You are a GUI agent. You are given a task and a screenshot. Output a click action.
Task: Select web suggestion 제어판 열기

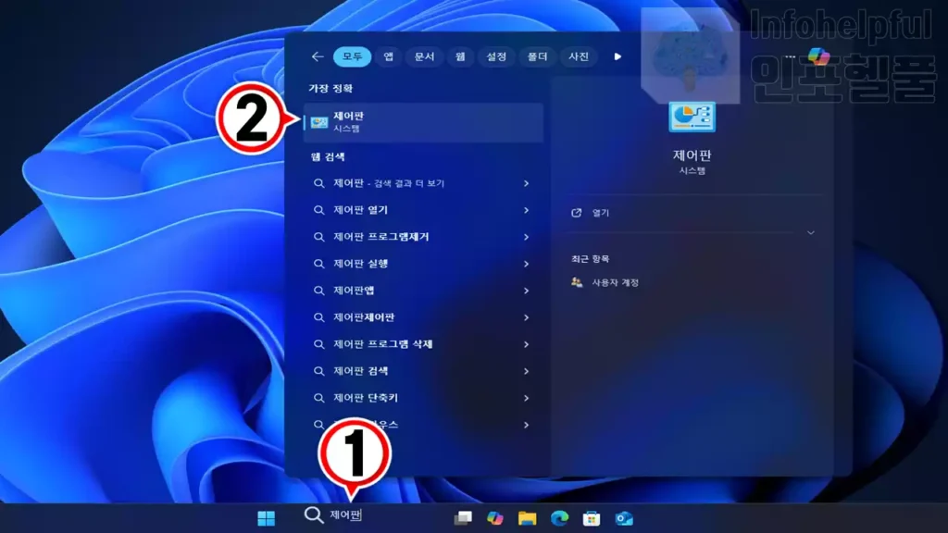423,210
